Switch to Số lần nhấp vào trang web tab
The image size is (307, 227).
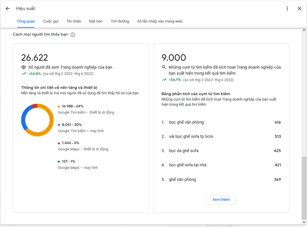(x=160, y=21)
